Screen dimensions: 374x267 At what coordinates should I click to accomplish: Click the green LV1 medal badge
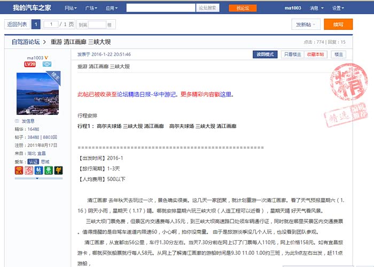point(48,170)
